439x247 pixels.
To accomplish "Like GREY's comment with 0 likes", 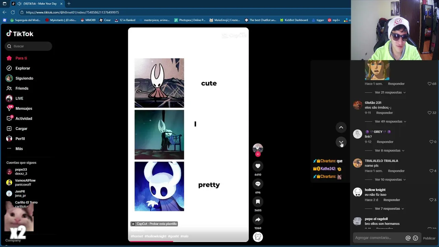I will (431, 142).
